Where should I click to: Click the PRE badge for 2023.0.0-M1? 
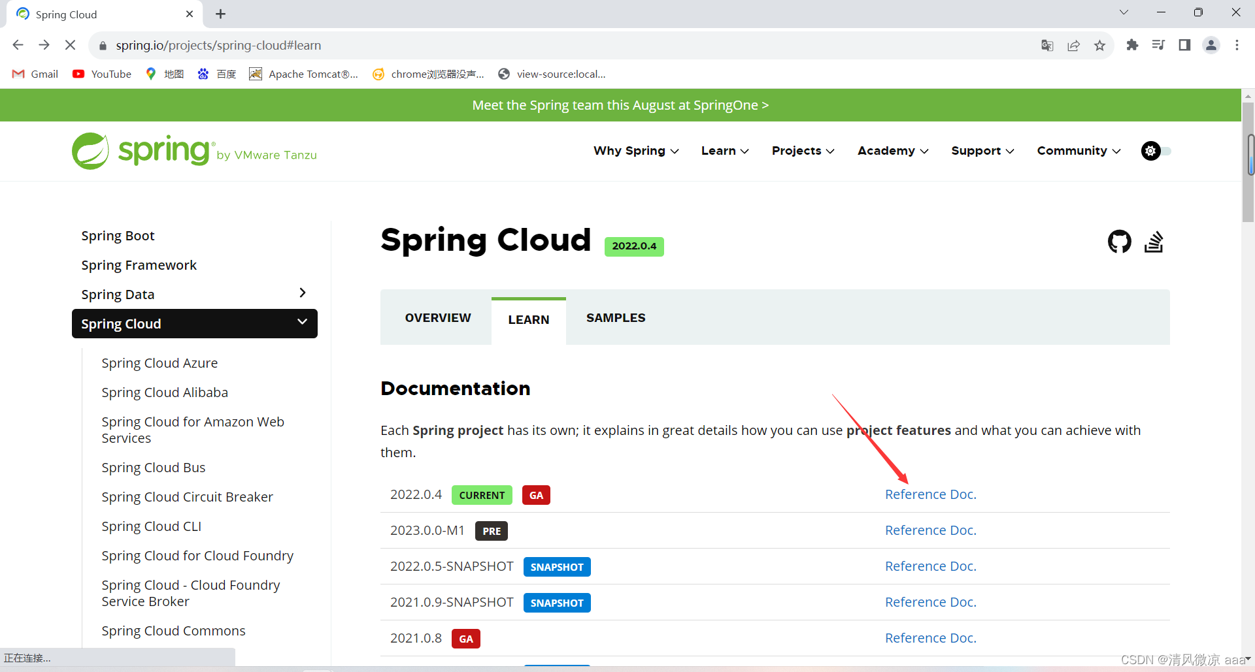point(492,531)
